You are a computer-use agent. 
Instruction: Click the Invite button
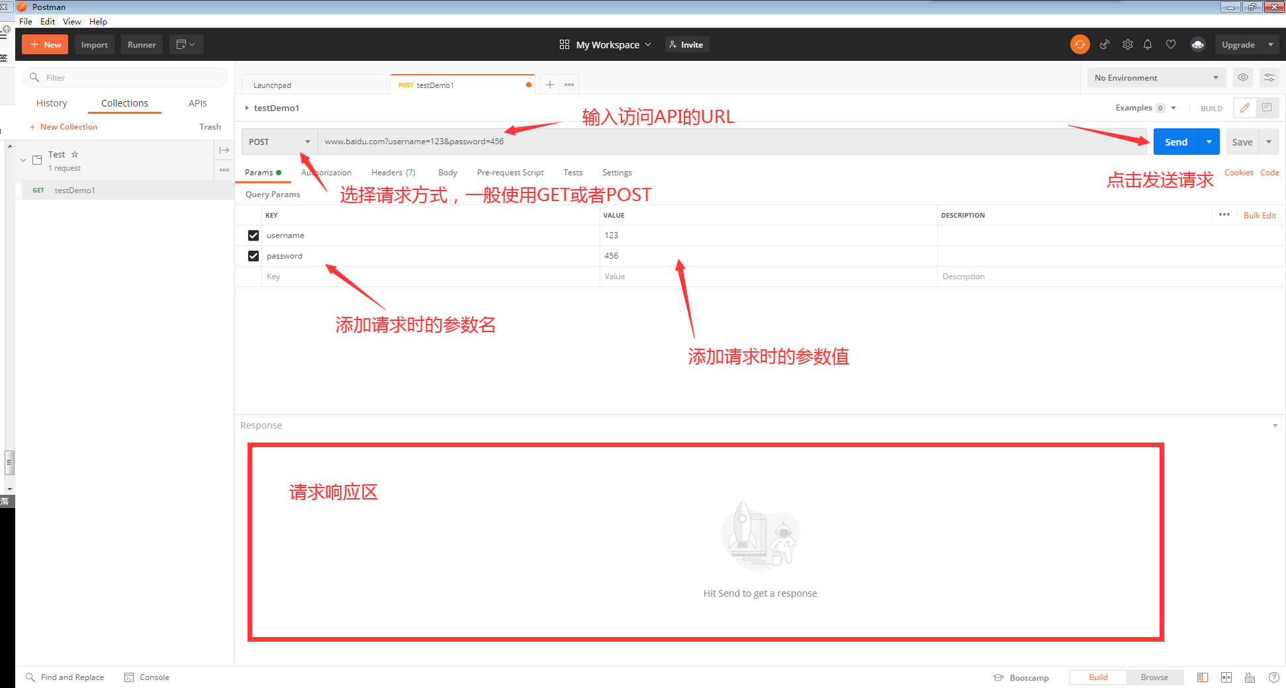click(x=686, y=44)
